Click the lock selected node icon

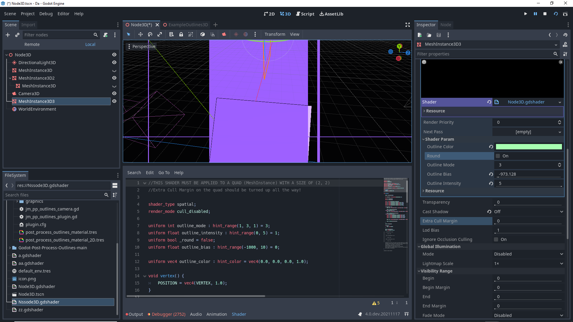[x=181, y=34]
